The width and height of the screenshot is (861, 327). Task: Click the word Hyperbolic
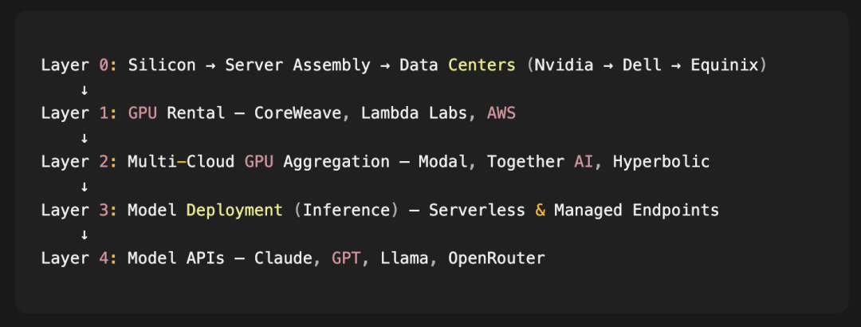[661, 162]
